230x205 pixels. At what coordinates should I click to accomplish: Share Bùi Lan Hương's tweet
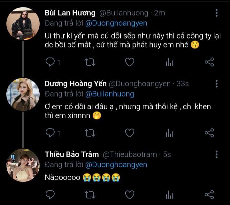[x=209, y=62]
